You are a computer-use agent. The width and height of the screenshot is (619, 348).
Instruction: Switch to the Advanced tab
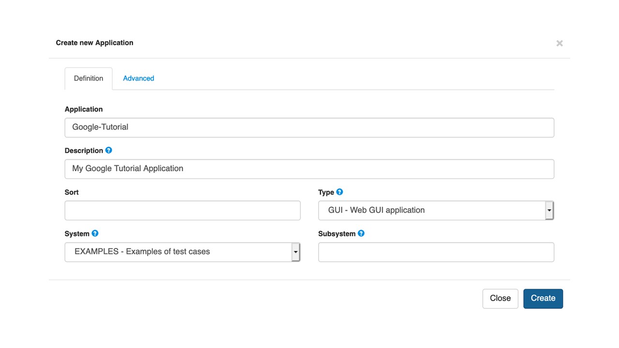[x=138, y=78]
